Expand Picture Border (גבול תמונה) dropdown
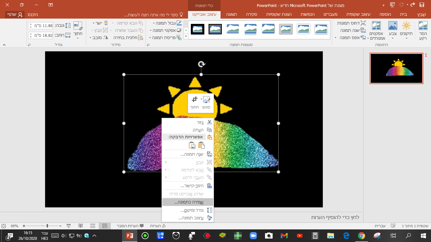 [154, 23]
